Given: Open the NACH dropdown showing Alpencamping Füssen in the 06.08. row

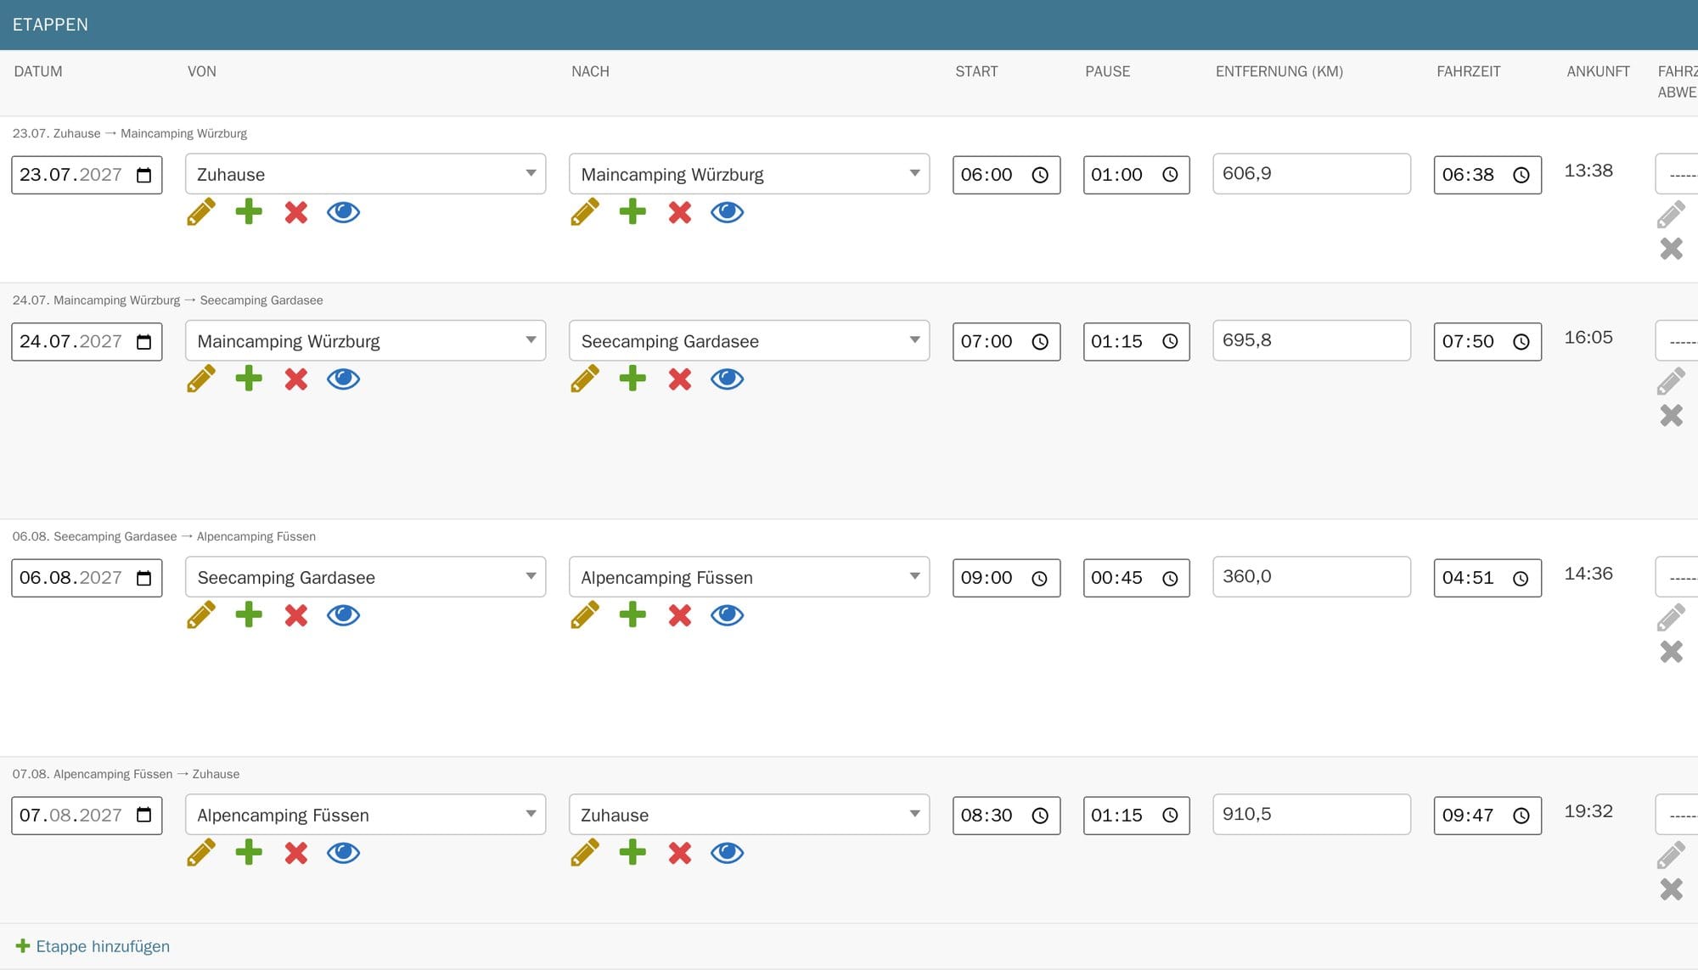Looking at the screenshot, I should 750,577.
